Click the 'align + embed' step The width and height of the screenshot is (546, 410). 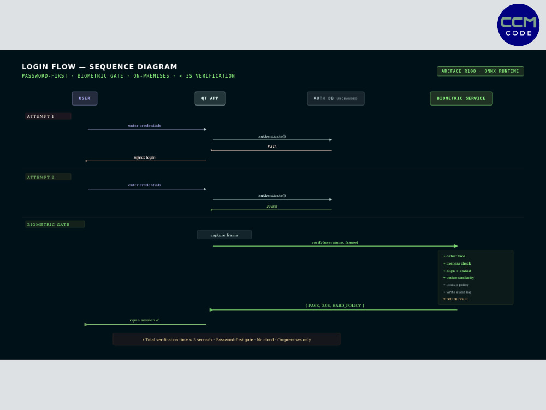point(456,271)
